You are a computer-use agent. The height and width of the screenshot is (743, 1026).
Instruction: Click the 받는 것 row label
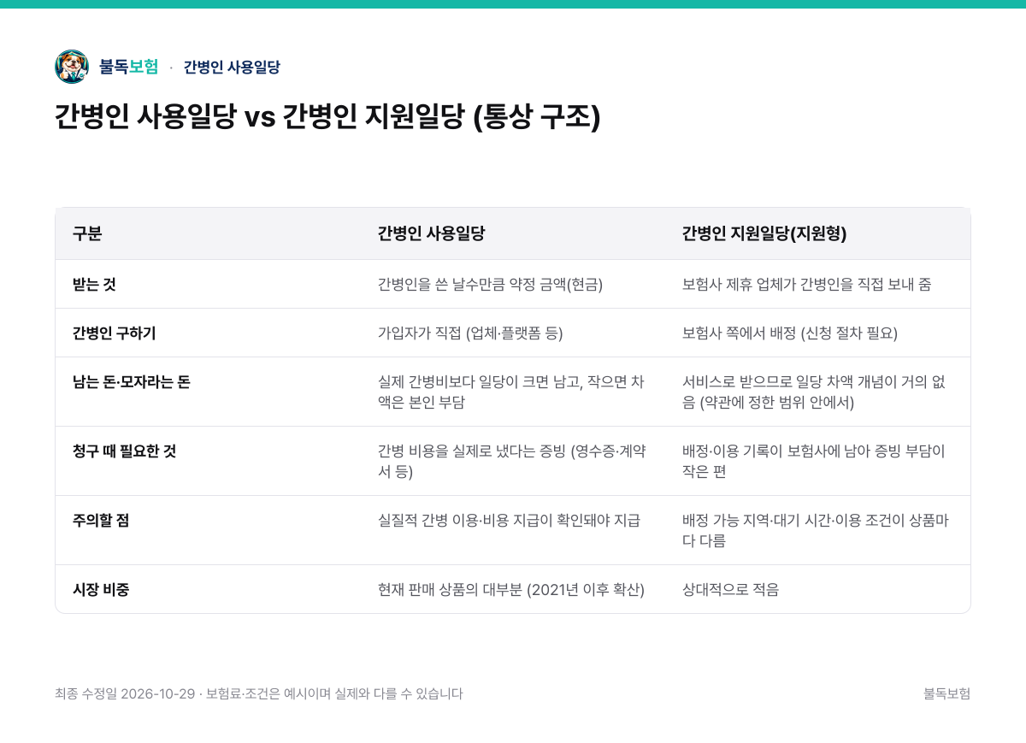94,284
